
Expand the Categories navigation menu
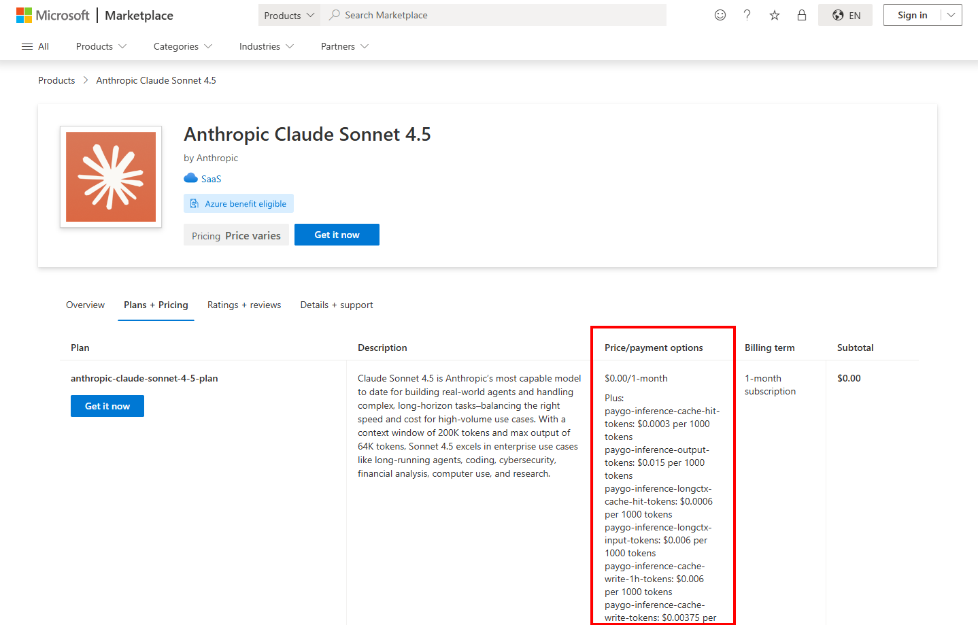point(183,46)
